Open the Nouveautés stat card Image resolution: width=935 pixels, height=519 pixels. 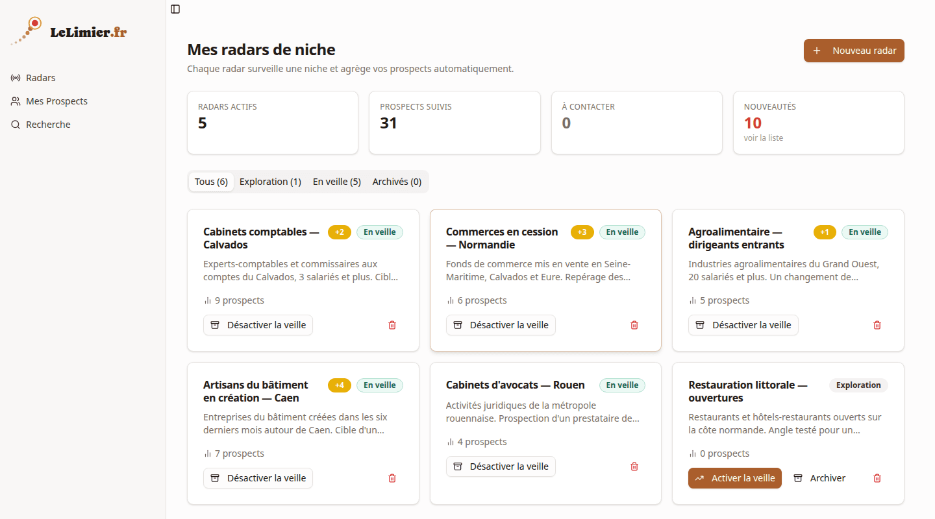click(819, 123)
